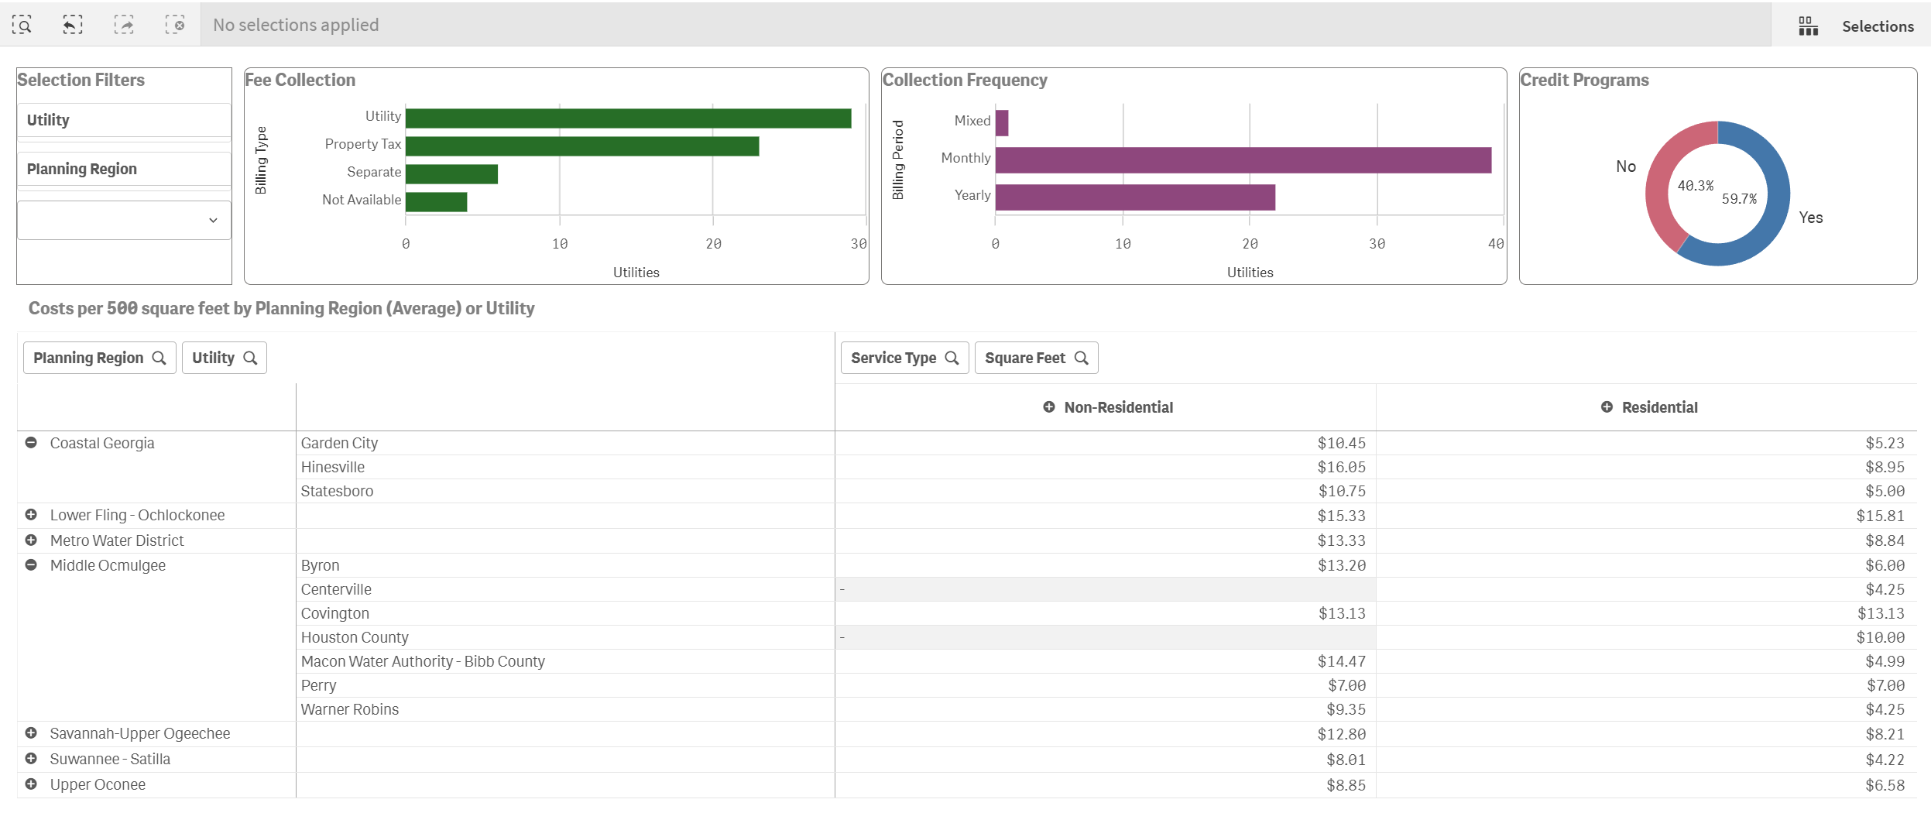Open search in the Utility column

click(x=251, y=358)
